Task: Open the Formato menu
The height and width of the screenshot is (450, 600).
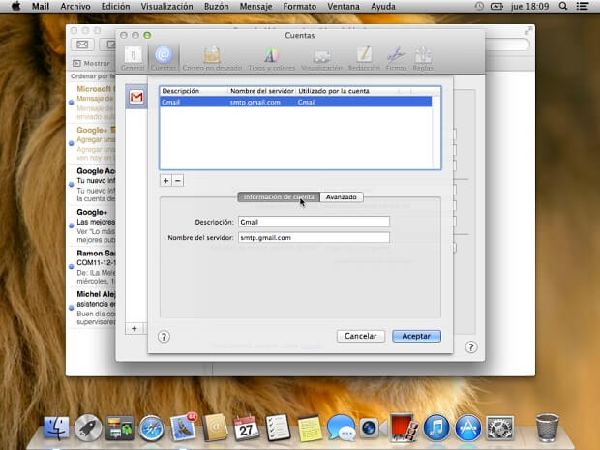Action: 299,6
